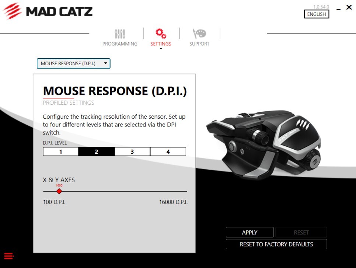
Task: Select the SETTINGS tab label
Action: (161, 44)
